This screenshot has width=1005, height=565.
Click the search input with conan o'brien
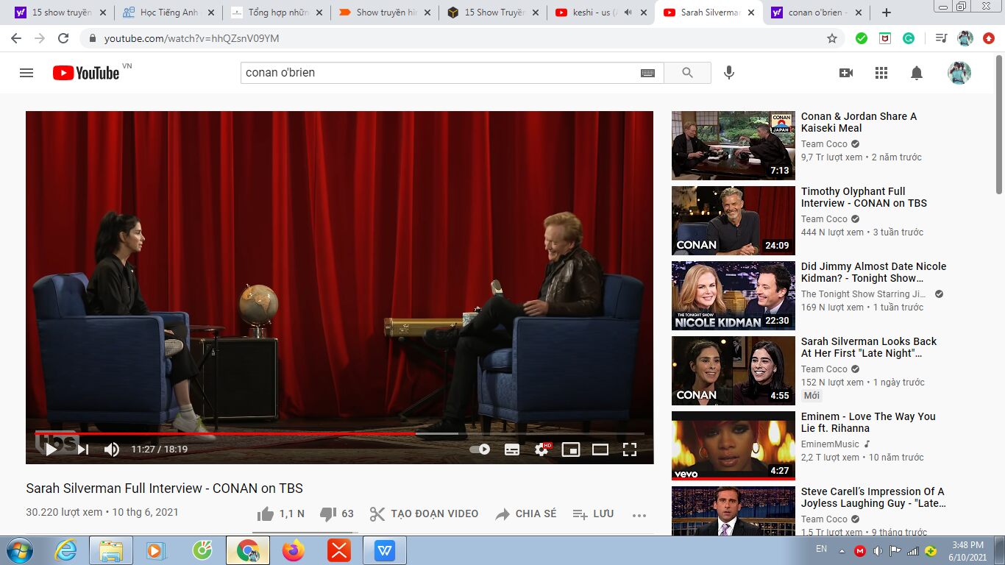441,73
